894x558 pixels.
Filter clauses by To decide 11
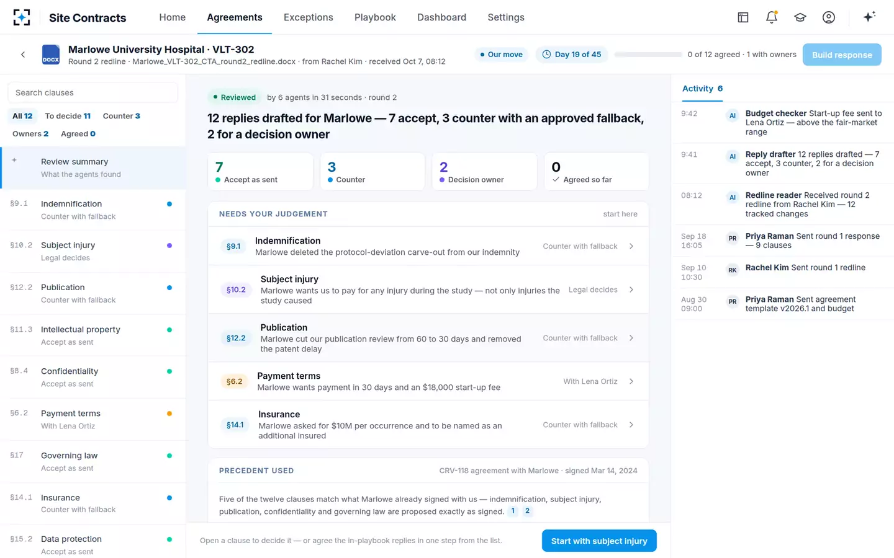(x=68, y=116)
